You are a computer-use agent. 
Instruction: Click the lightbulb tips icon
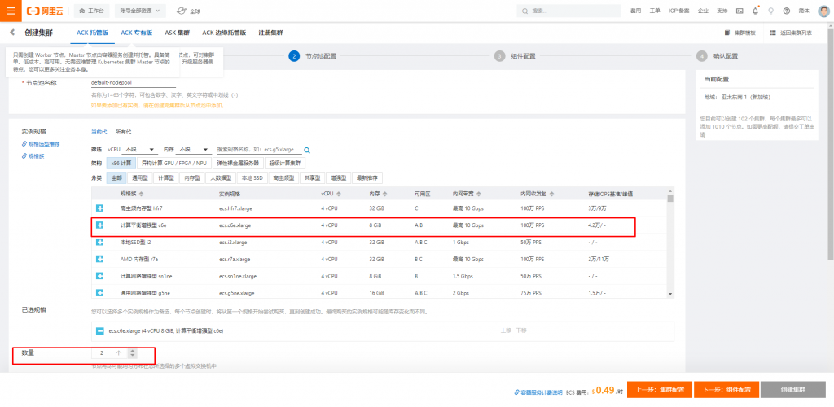coord(770,11)
